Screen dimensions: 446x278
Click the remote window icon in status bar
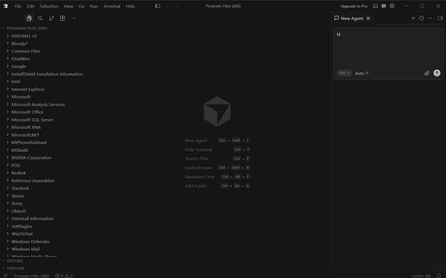(6, 276)
